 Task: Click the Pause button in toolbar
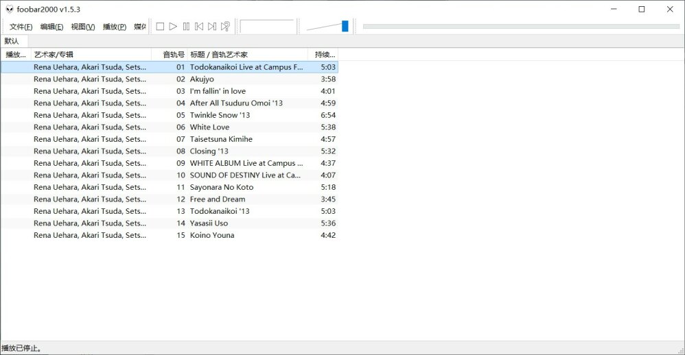click(x=186, y=27)
